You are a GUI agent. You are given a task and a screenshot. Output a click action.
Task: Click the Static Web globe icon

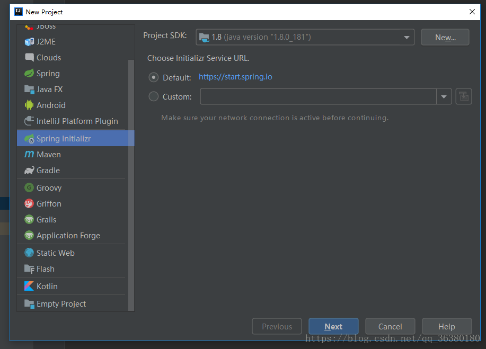coord(29,253)
